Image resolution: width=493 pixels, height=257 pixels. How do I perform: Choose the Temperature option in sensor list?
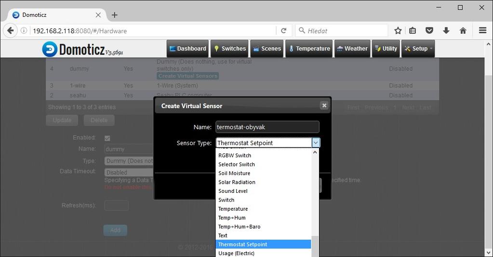point(263,209)
